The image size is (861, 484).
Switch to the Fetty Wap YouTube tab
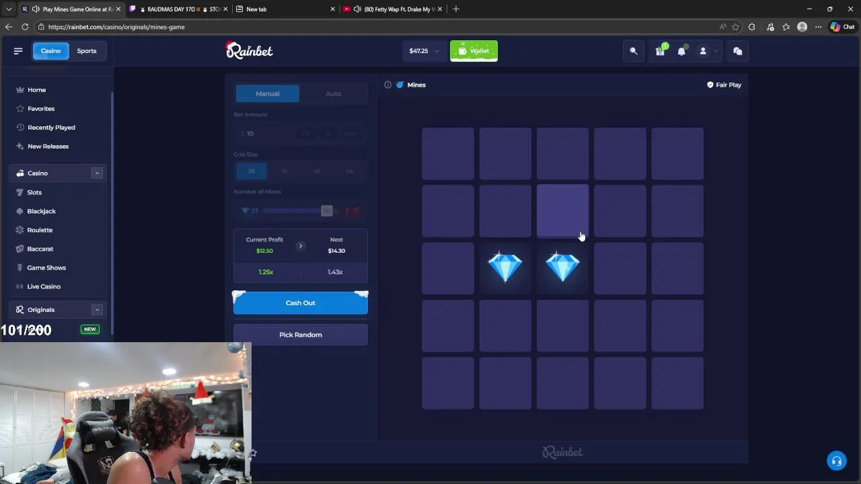click(392, 9)
